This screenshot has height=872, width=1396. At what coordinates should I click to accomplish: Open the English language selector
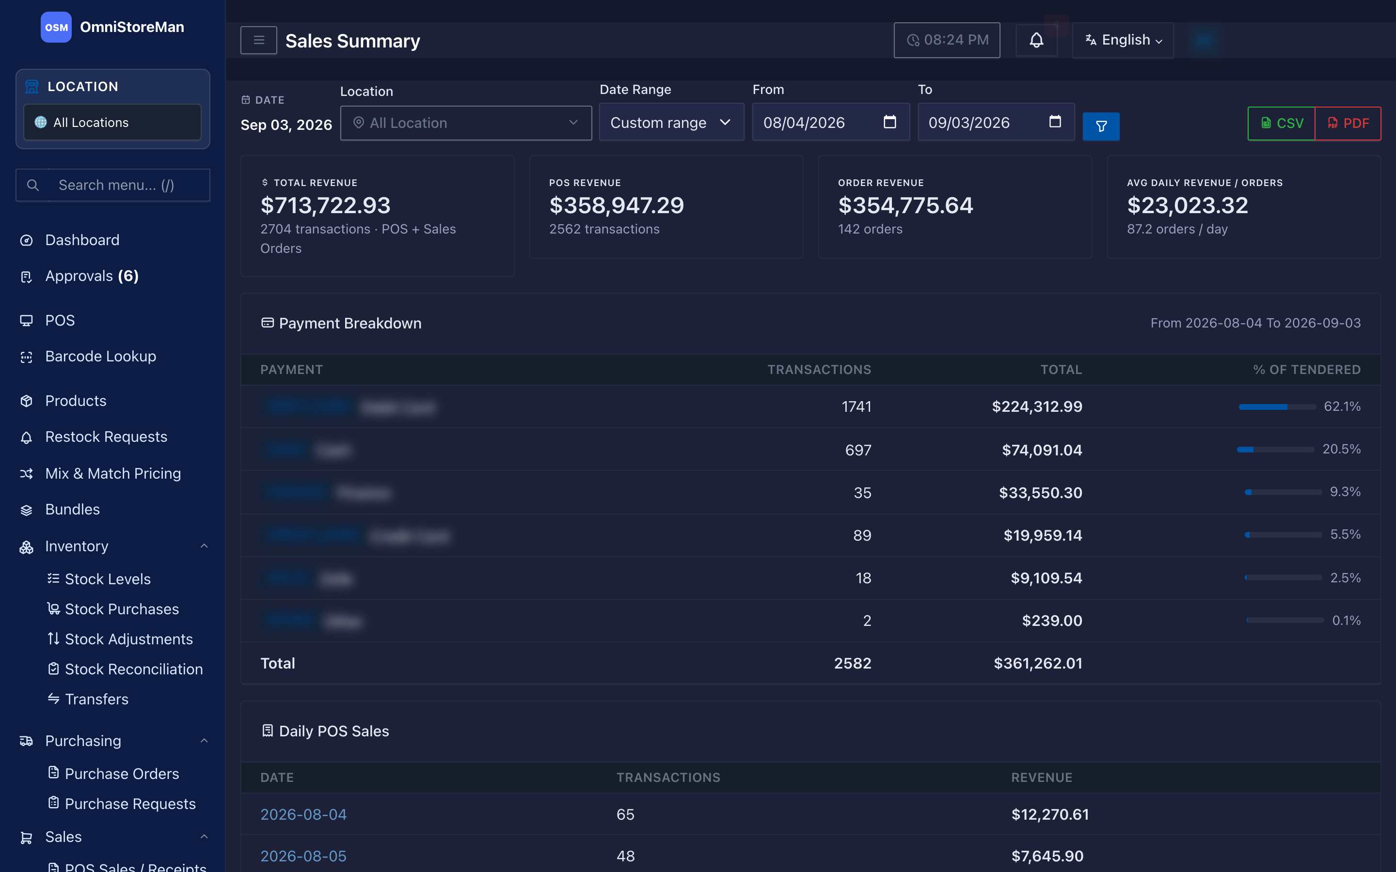pos(1123,40)
